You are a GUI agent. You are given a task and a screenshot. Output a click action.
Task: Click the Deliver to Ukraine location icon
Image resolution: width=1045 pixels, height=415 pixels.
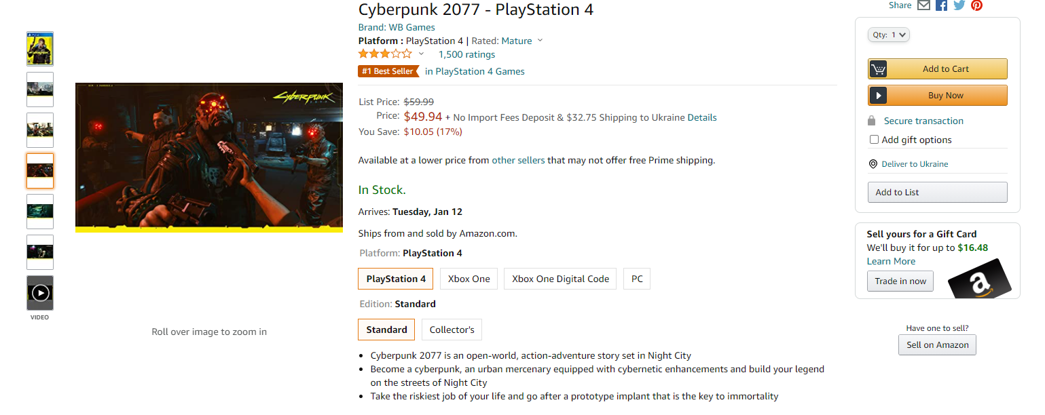point(873,164)
